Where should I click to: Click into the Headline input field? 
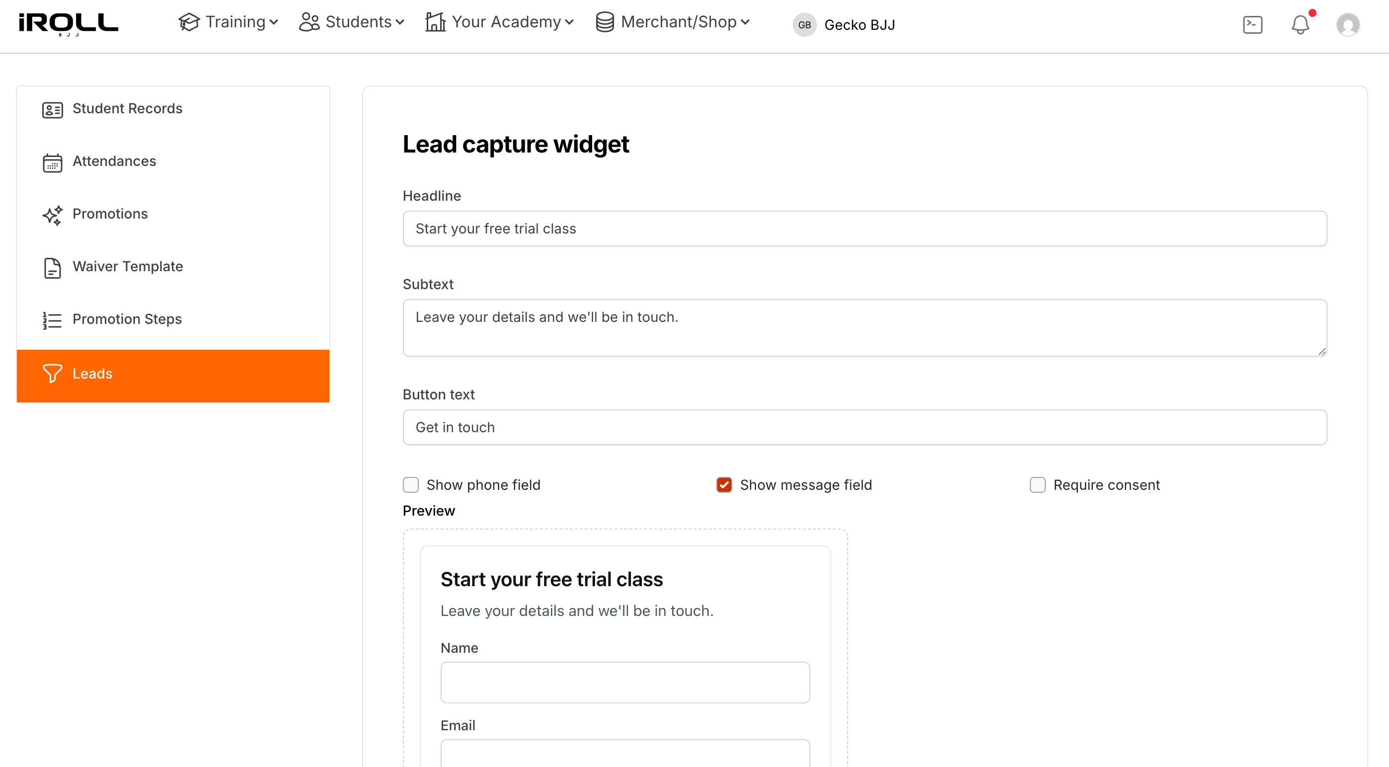pos(864,229)
